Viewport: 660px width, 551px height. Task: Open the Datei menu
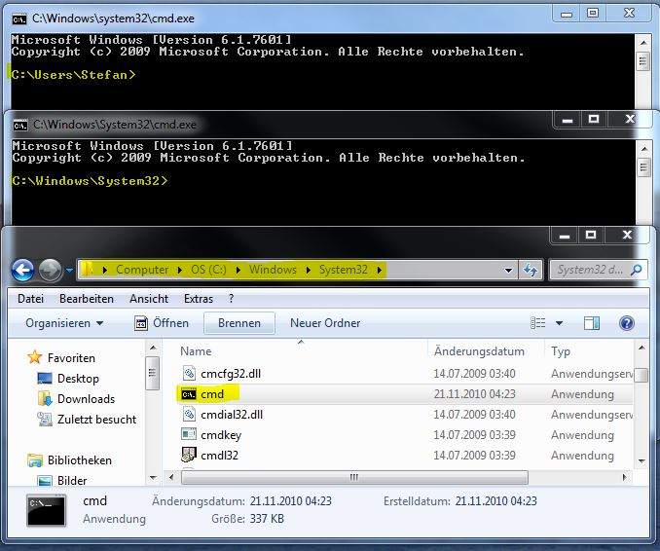tap(30, 299)
